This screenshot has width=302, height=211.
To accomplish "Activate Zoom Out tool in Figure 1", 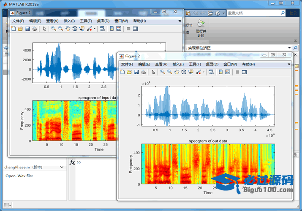I will coord(61,29).
